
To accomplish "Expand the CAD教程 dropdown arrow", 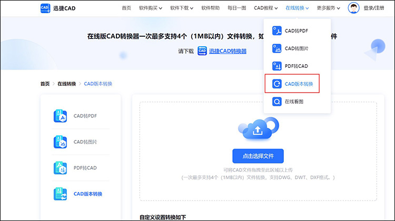I will pos(276,8).
